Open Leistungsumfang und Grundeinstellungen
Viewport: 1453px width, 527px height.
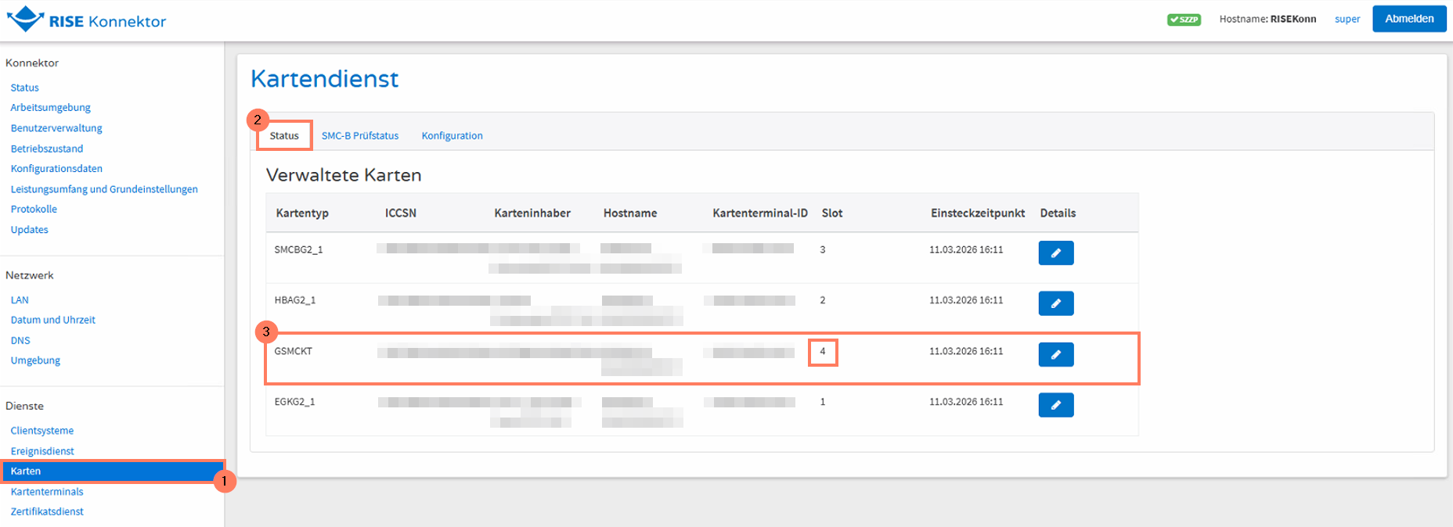tap(104, 189)
